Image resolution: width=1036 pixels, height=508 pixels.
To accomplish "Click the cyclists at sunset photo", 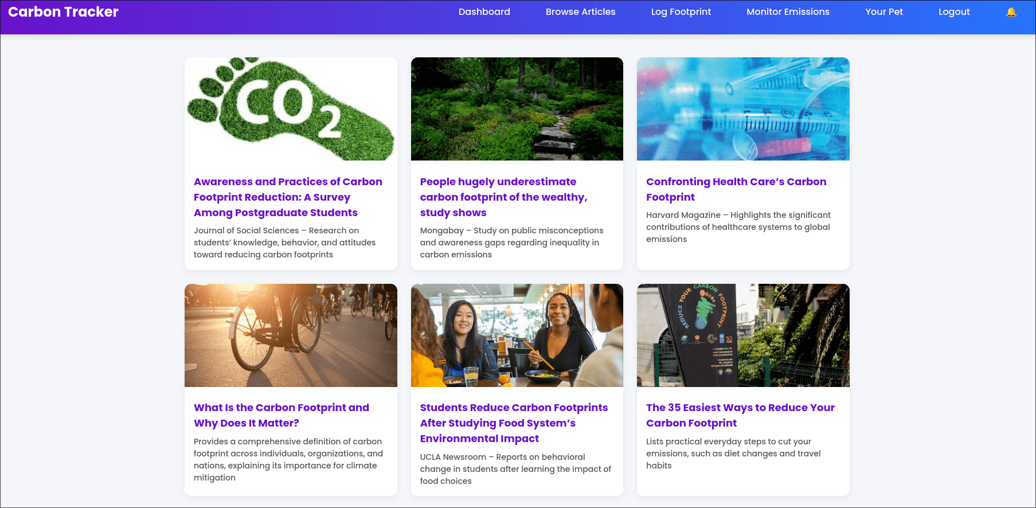I will 291,335.
